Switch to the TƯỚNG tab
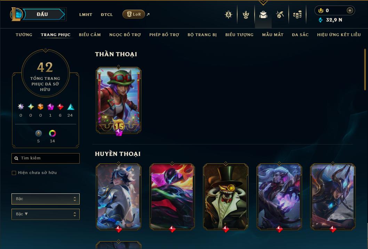Viewport: 368px width, 249px height. click(x=24, y=35)
